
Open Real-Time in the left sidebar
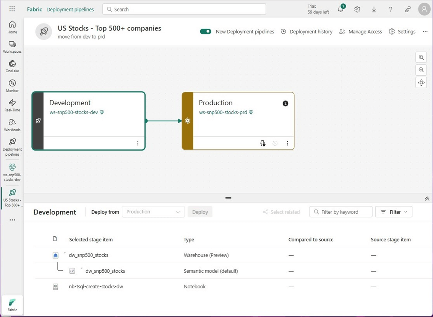click(12, 105)
